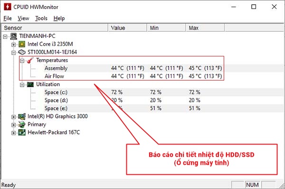Click the red thermometer Temperatures icon
The image size is (285, 189).
[x=30, y=60]
